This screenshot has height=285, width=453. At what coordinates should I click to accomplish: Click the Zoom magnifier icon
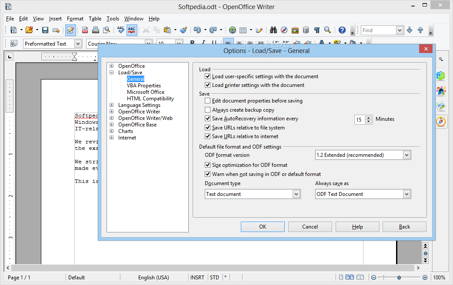click(x=328, y=30)
